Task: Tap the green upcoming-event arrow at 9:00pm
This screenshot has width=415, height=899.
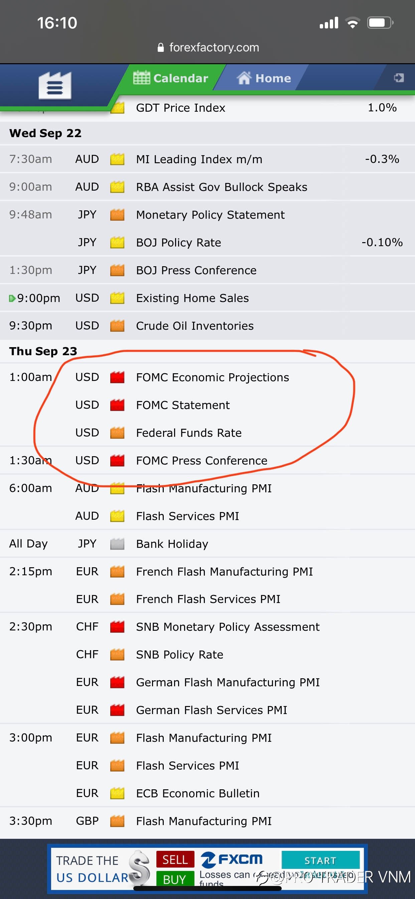Action: coord(12,298)
